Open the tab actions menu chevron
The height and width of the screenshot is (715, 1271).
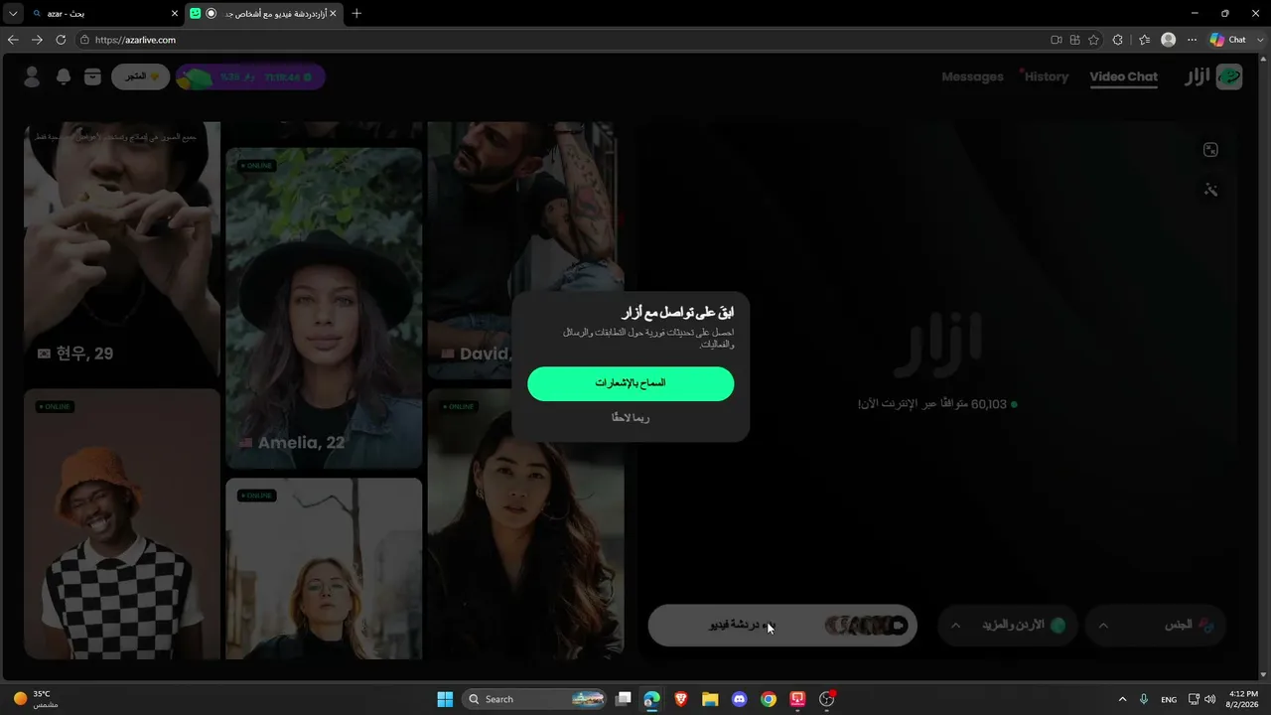13,13
